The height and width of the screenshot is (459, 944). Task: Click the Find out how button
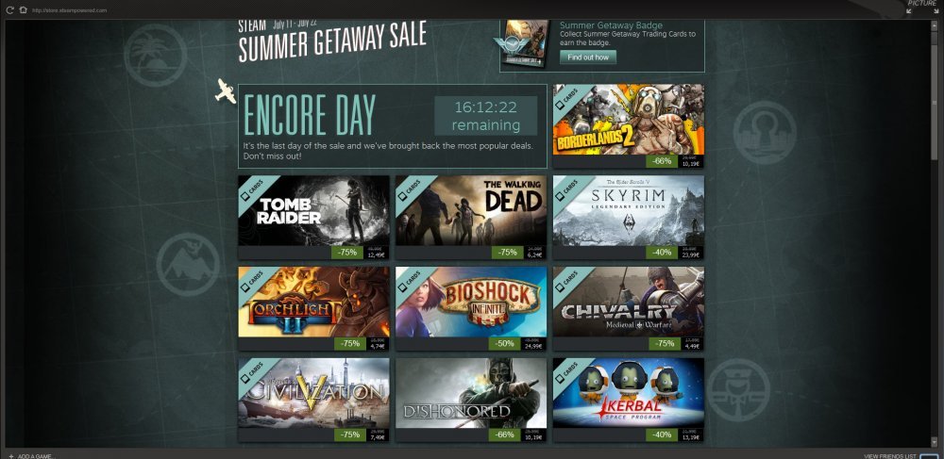coord(587,57)
